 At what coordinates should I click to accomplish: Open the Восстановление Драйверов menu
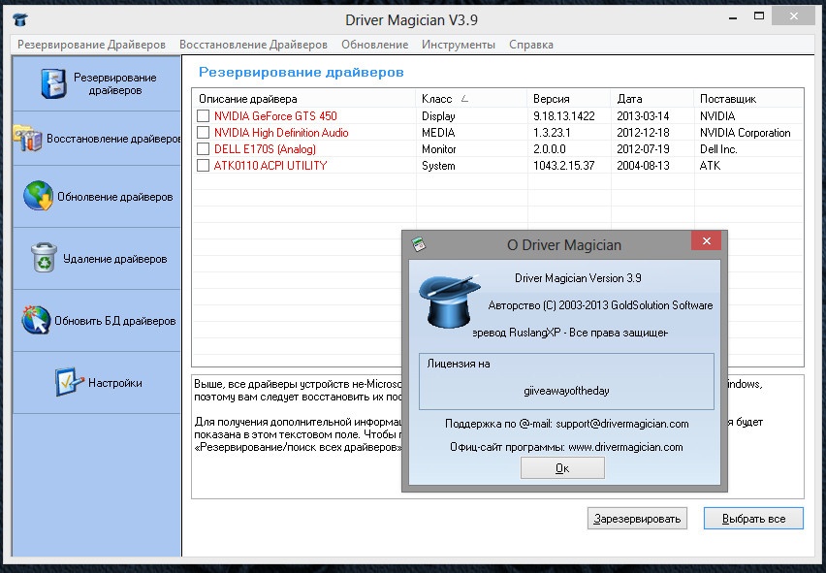click(x=253, y=45)
